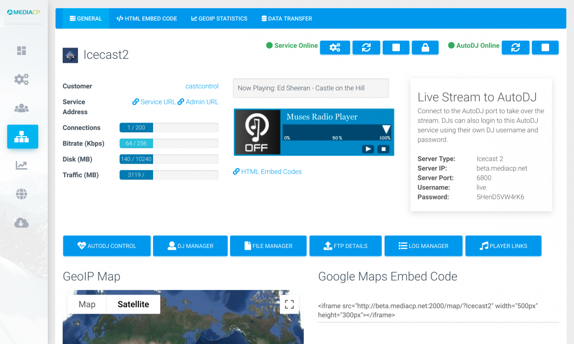Click the globe icon in the sidebar

click(x=22, y=194)
